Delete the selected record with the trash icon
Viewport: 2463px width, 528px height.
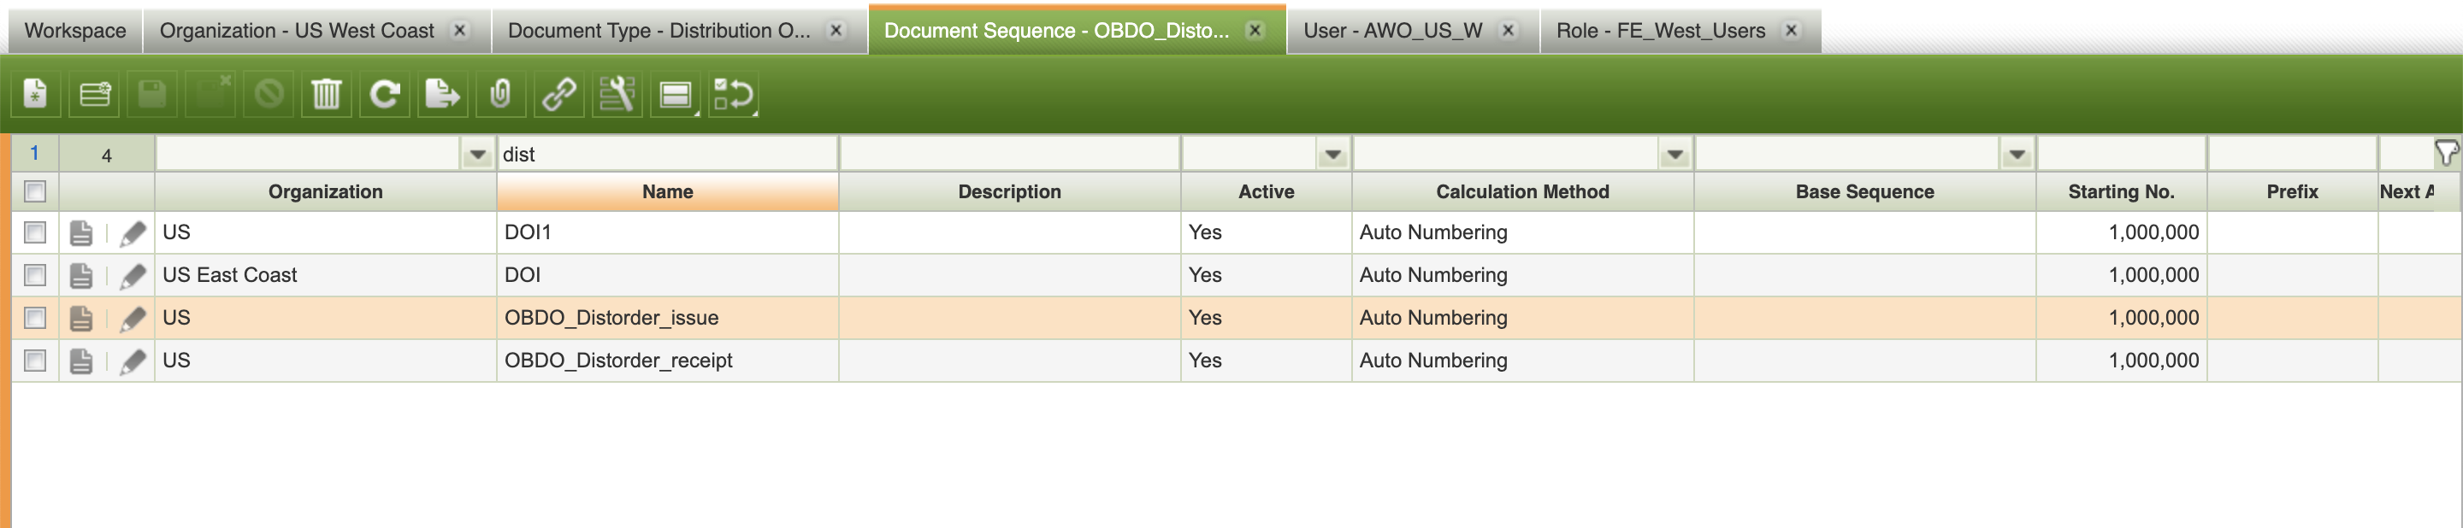coord(326,95)
